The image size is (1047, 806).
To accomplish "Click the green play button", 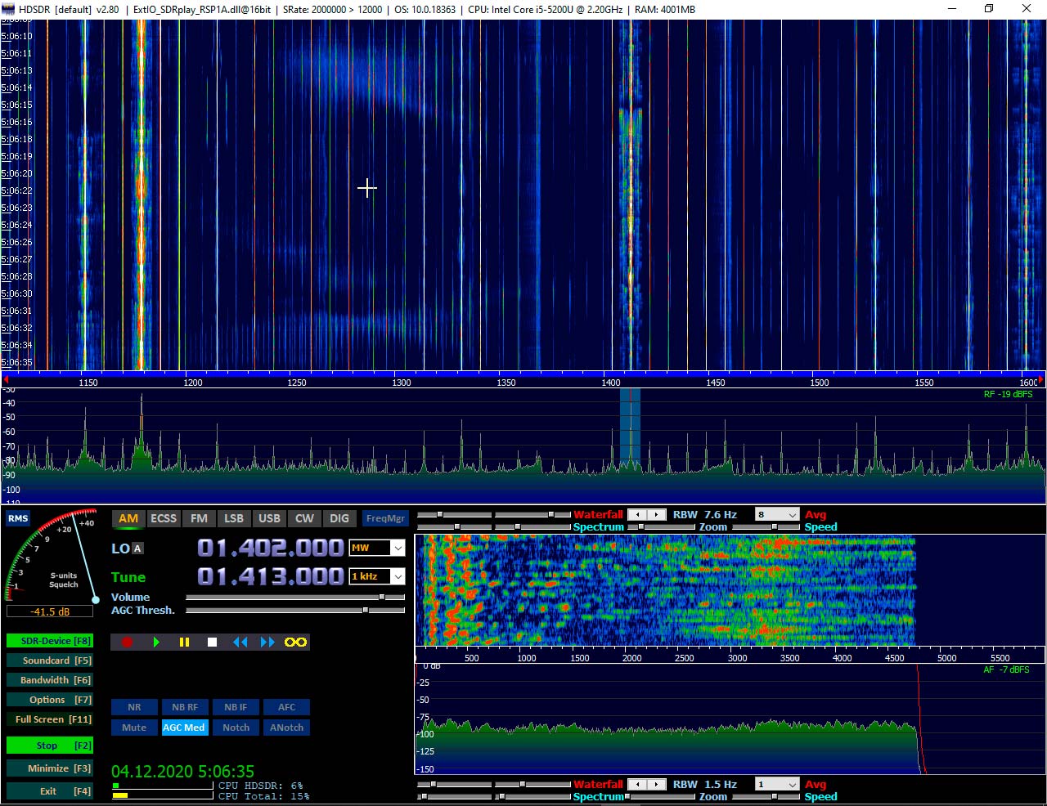I will pyautogui.click(x=155, y=643).
